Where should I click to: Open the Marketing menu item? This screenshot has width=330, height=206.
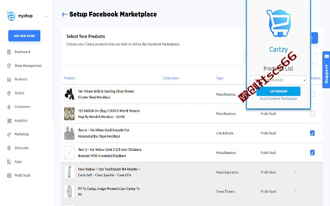pos(22,134)
